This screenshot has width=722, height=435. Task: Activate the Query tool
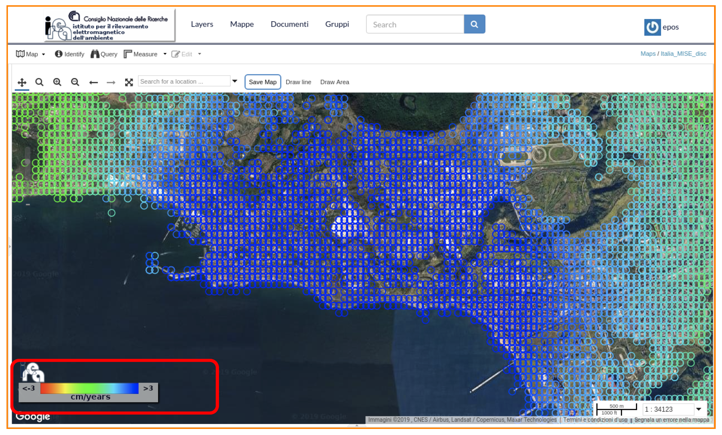104,54
